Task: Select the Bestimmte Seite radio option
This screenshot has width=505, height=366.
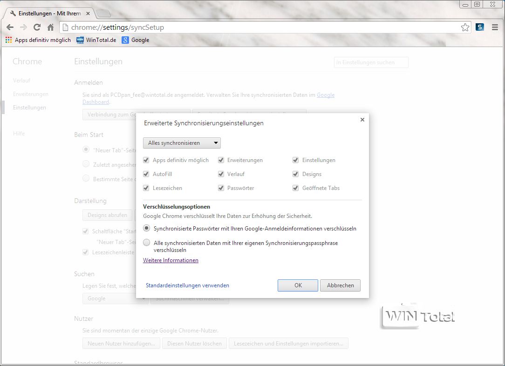Action: [x=86, y=178]
